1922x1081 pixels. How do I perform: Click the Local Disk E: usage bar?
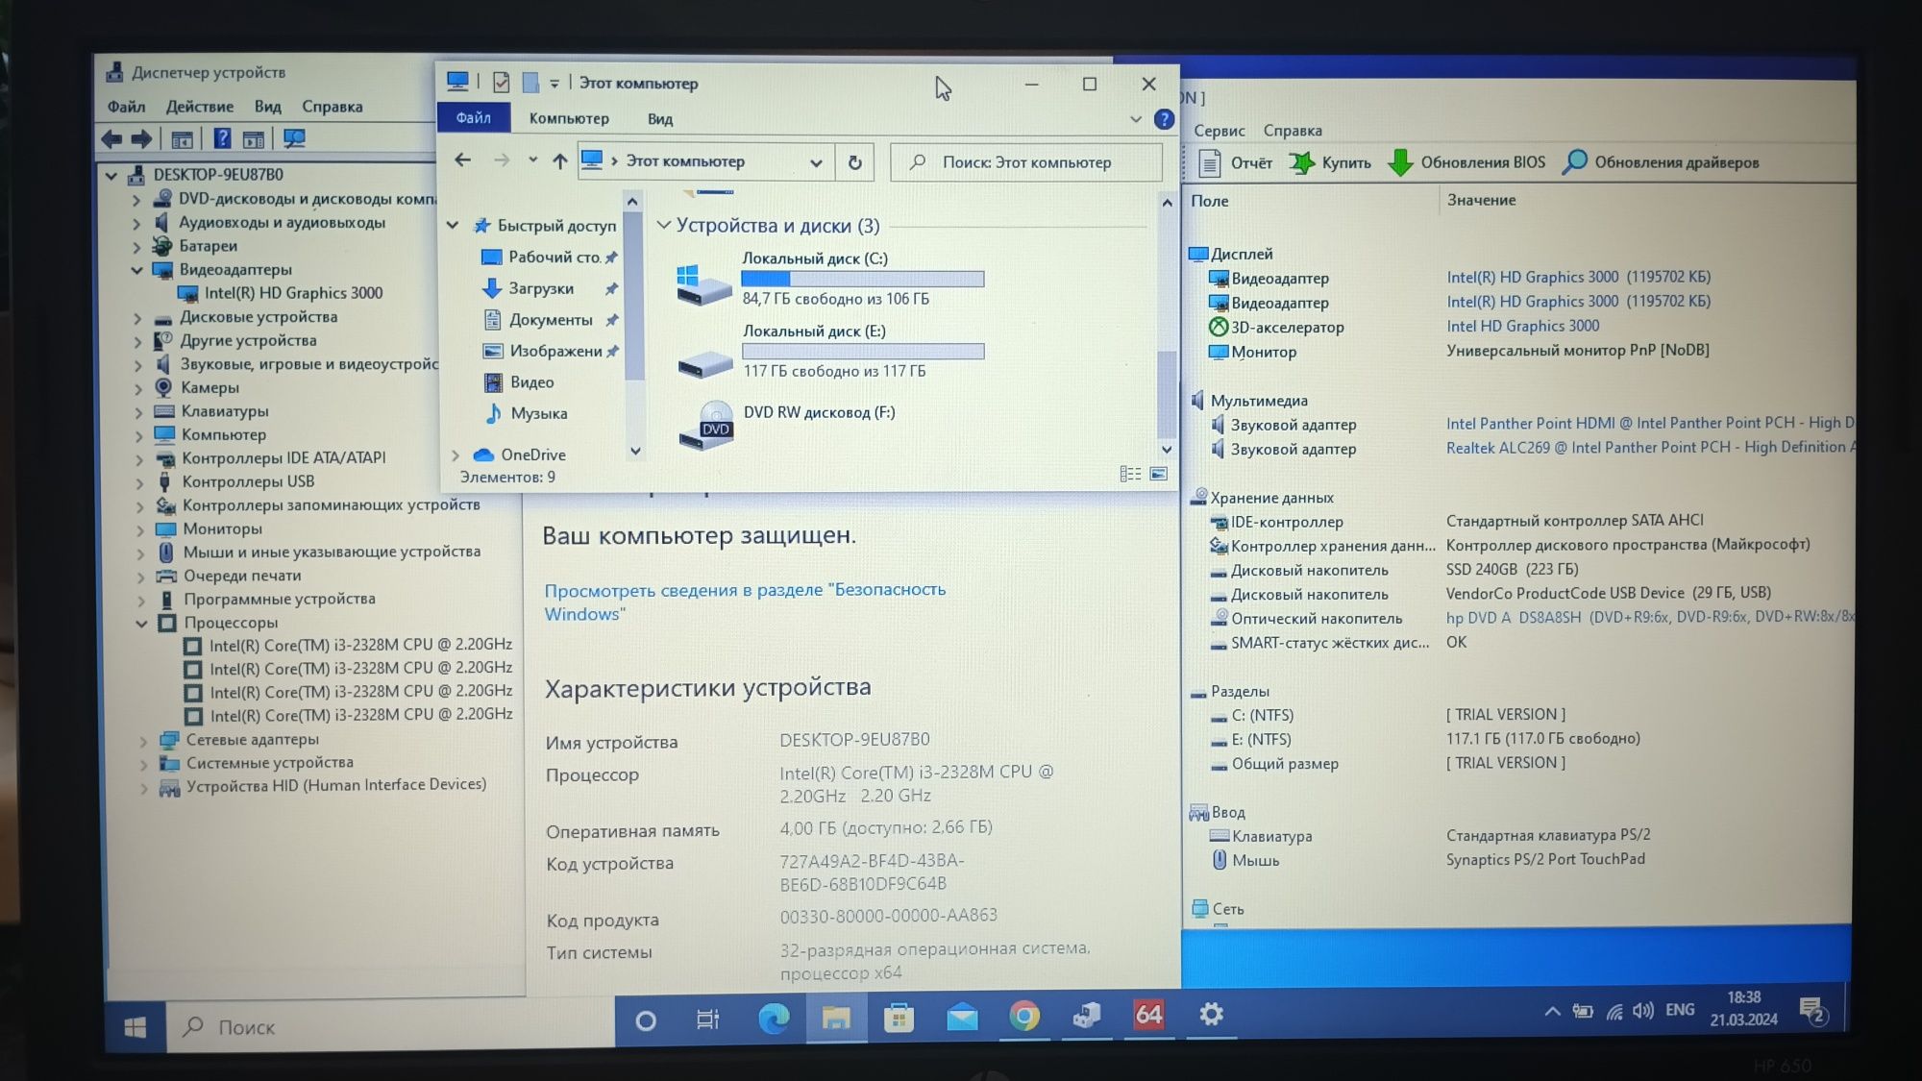pyautogui.click(x=863, y=352)
